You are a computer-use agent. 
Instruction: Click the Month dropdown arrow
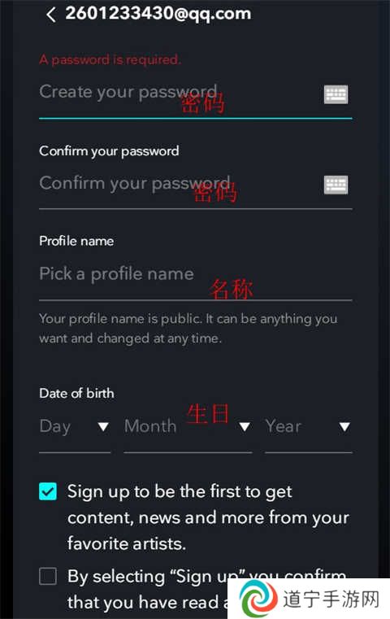click(245, 427)
